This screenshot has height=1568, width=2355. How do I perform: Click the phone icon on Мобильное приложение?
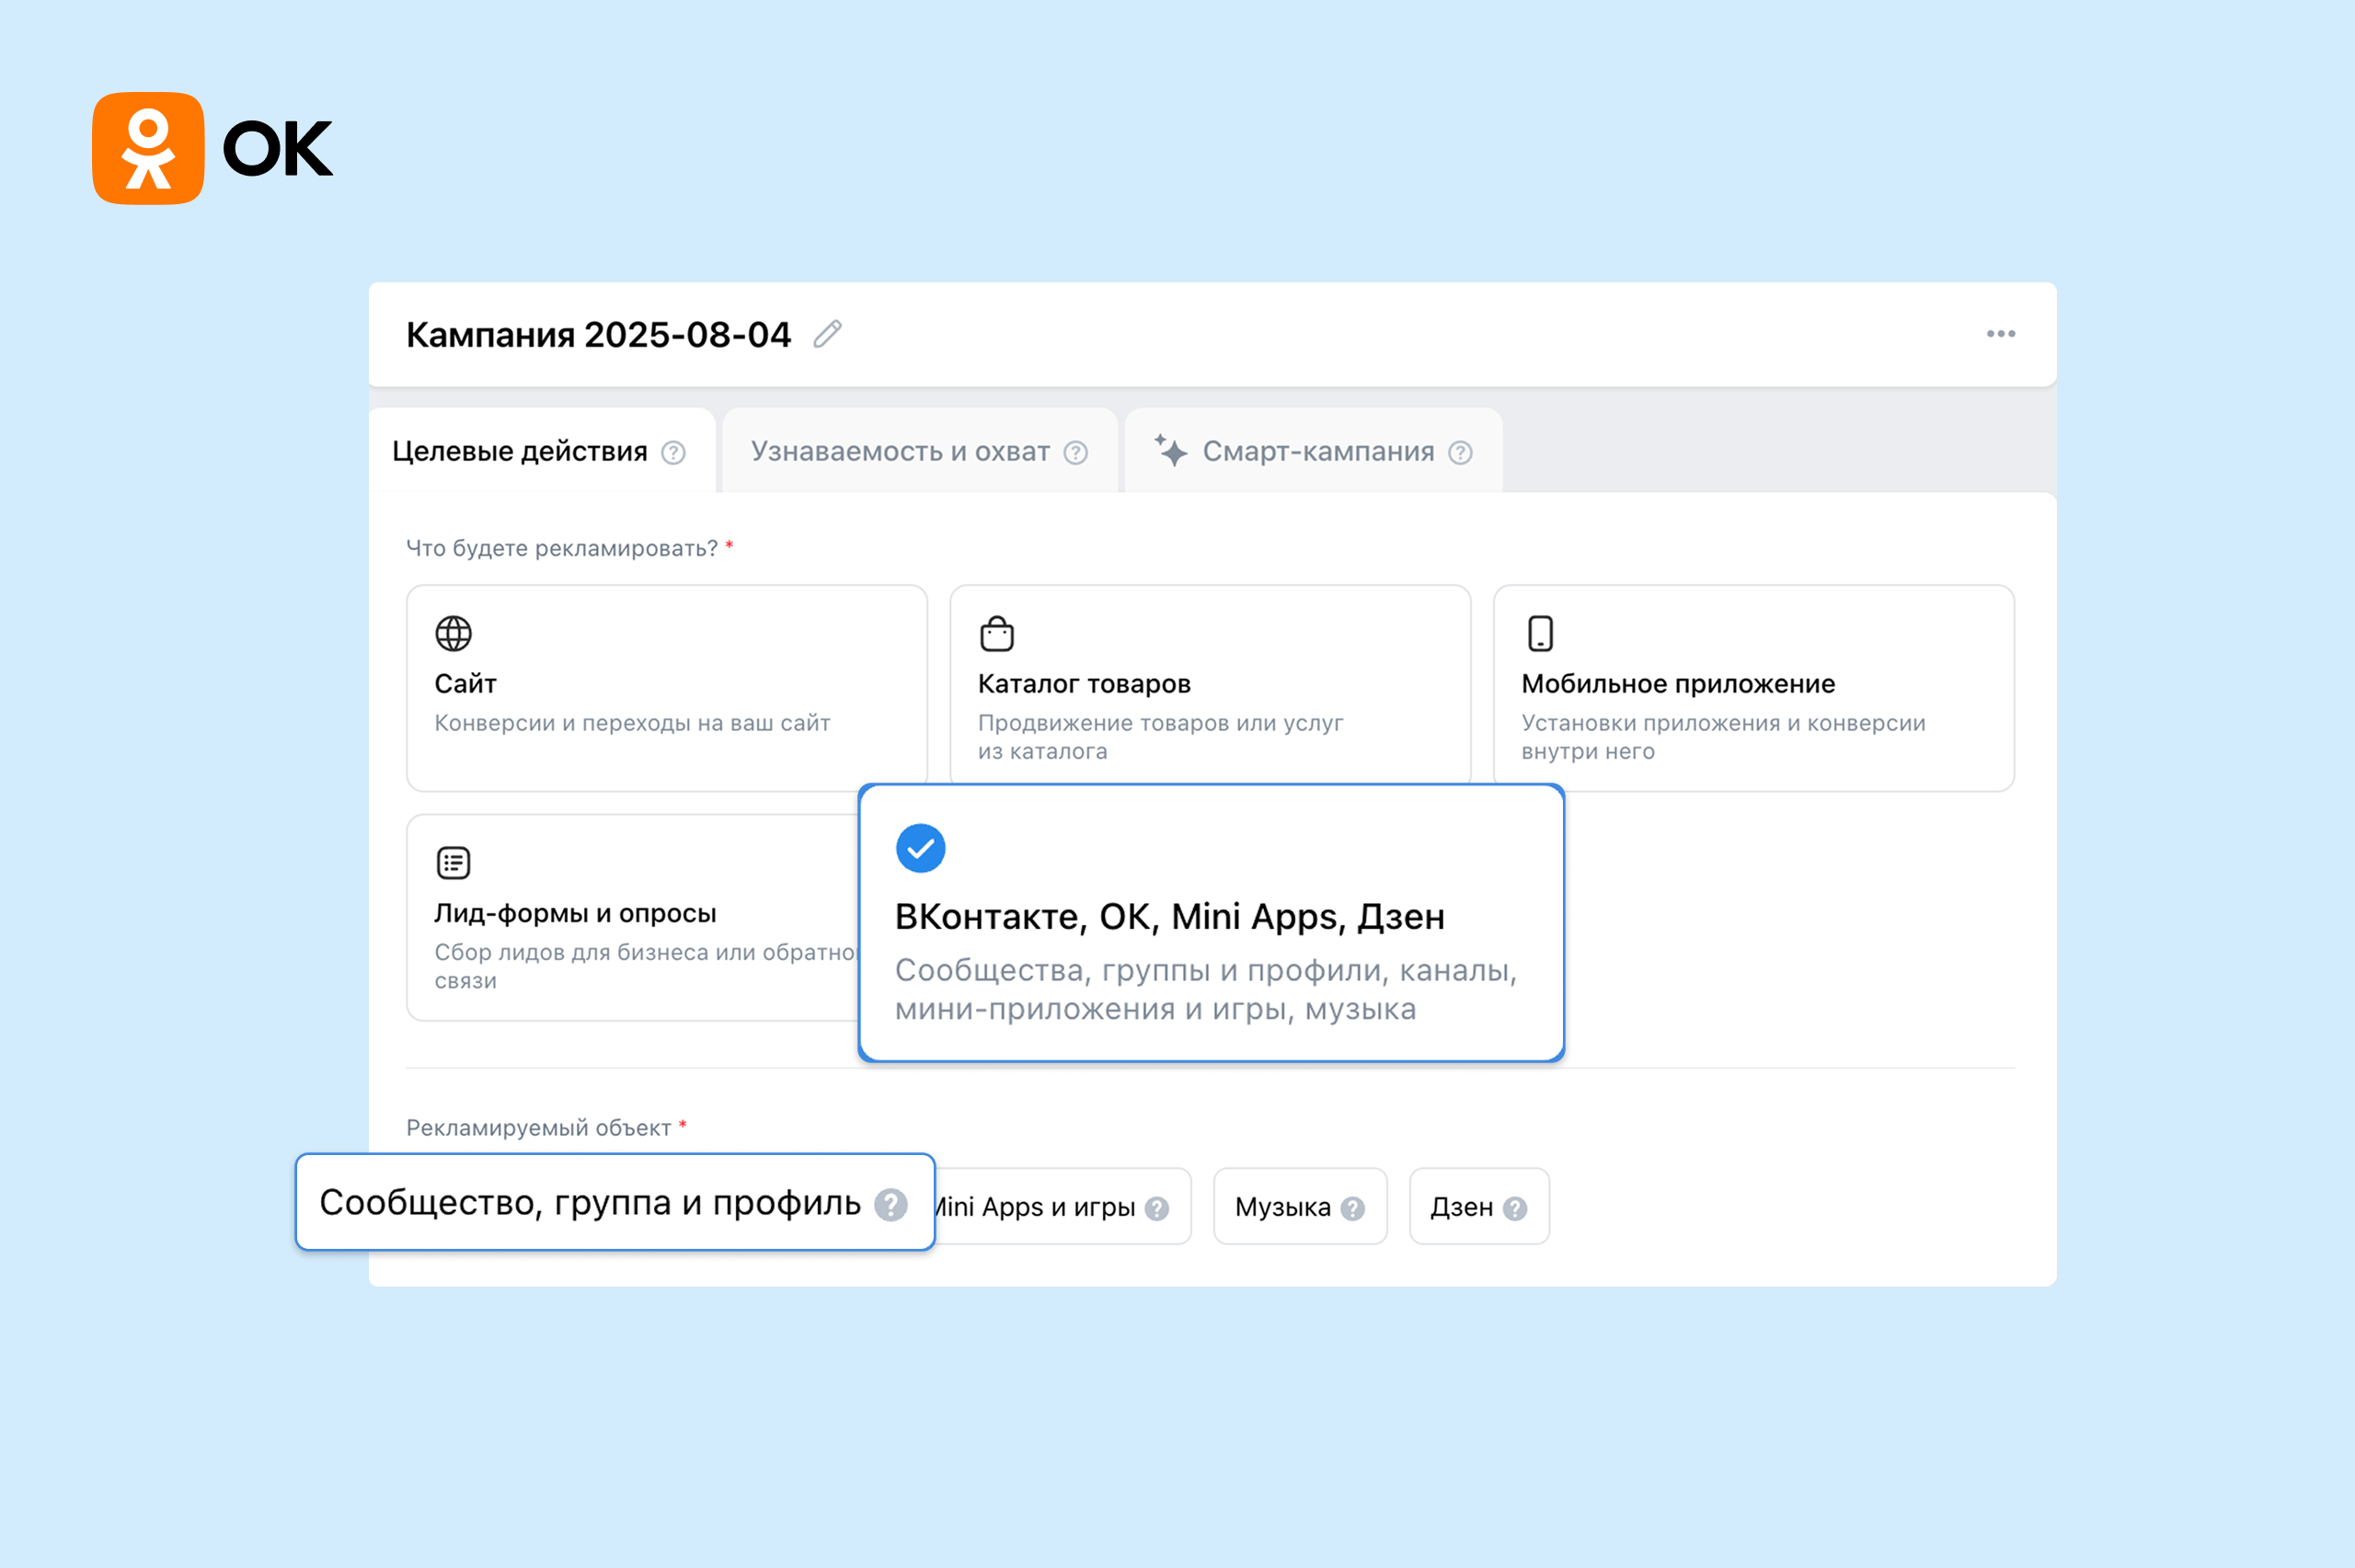click(x=1541, y=633)
